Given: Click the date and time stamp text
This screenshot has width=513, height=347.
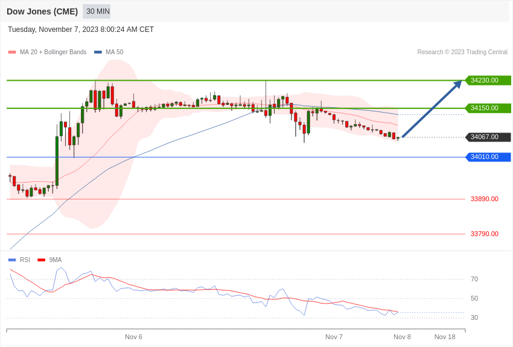Looking at the screenshot, I should [81, 30].
